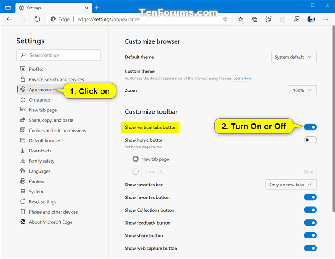Viewport: 335px width, 259px height.
Task: Open the Settings and more ellipsis menu
Action: click(326, 19)
